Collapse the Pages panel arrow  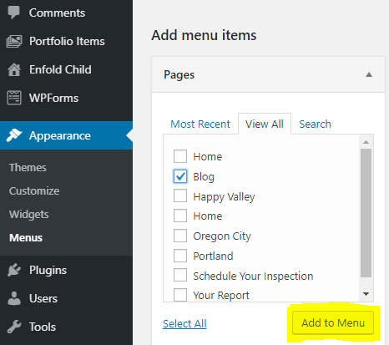point(369,74)
